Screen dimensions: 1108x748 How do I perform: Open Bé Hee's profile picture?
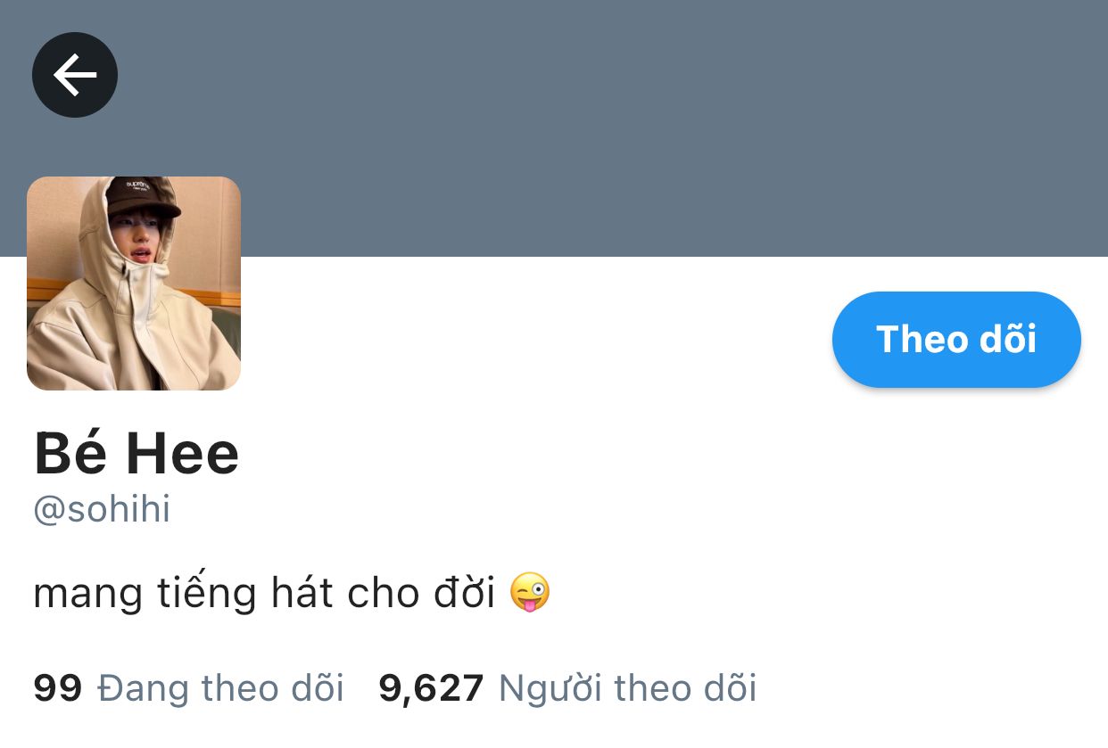tap(134, 284)
